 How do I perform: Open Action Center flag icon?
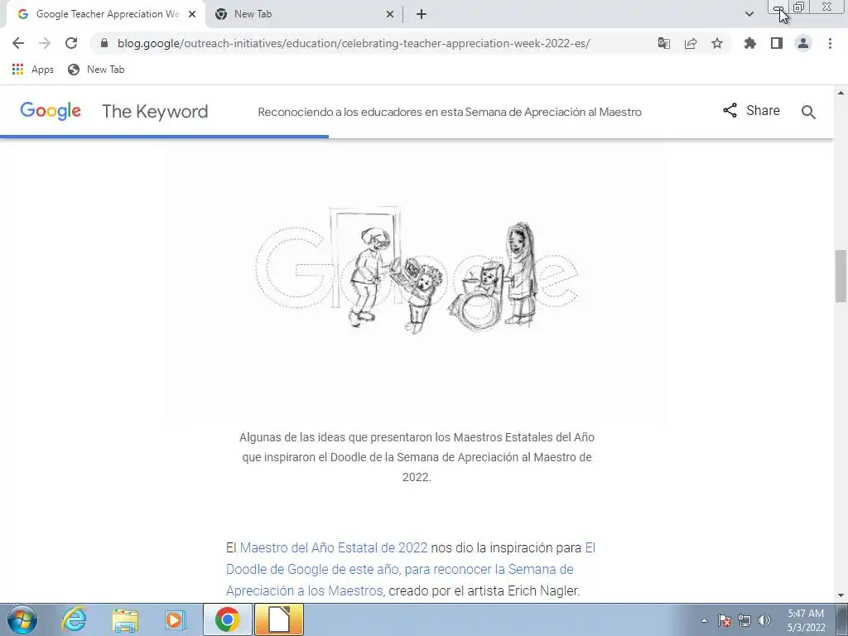[725, 620]
